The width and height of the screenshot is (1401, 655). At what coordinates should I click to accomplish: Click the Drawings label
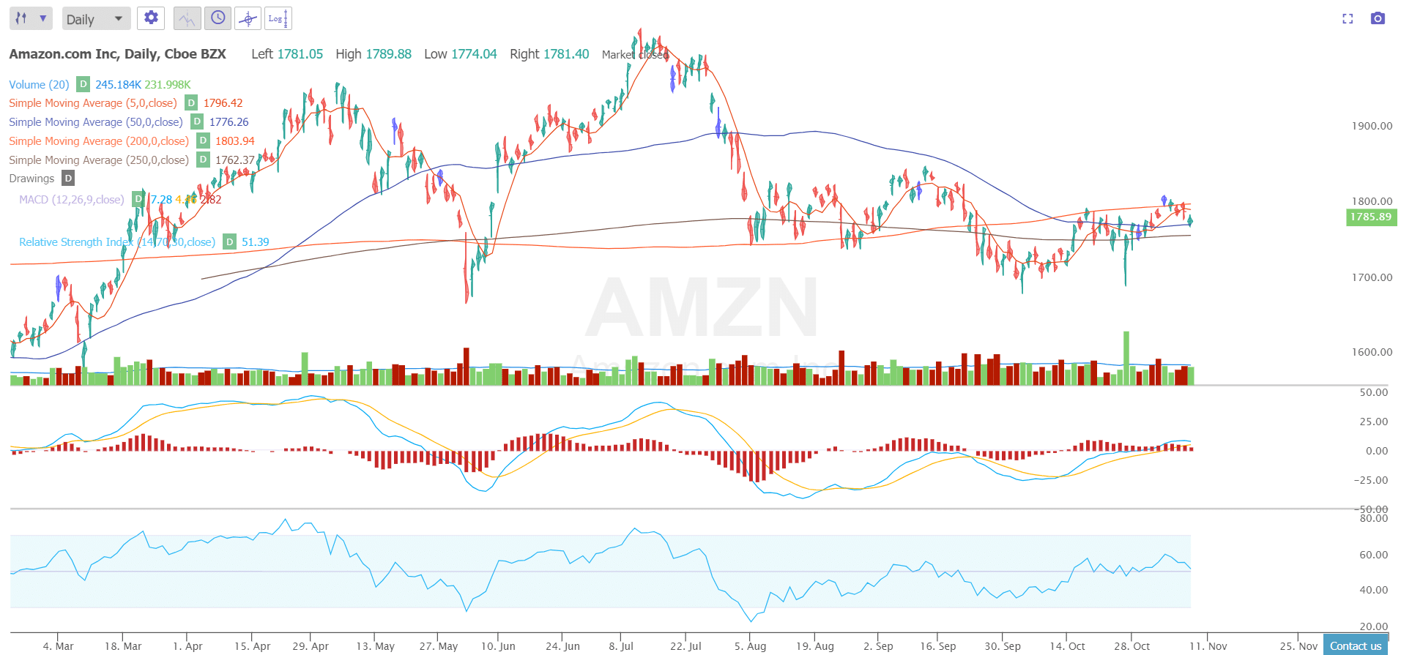[31, 179]
